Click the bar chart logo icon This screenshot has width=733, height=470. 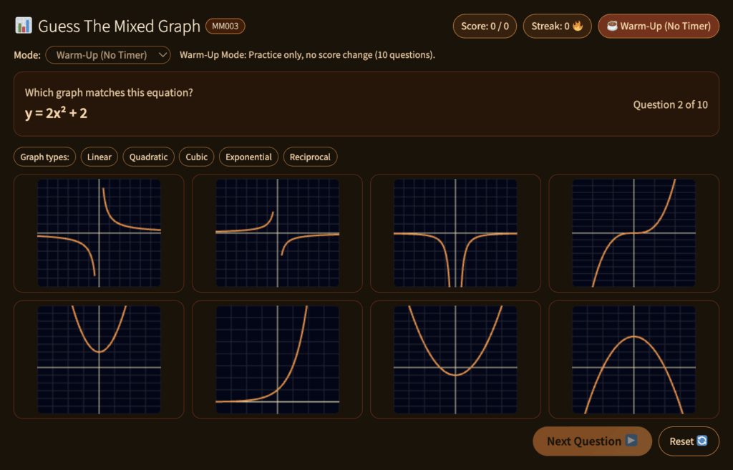(x=24, y=26)
